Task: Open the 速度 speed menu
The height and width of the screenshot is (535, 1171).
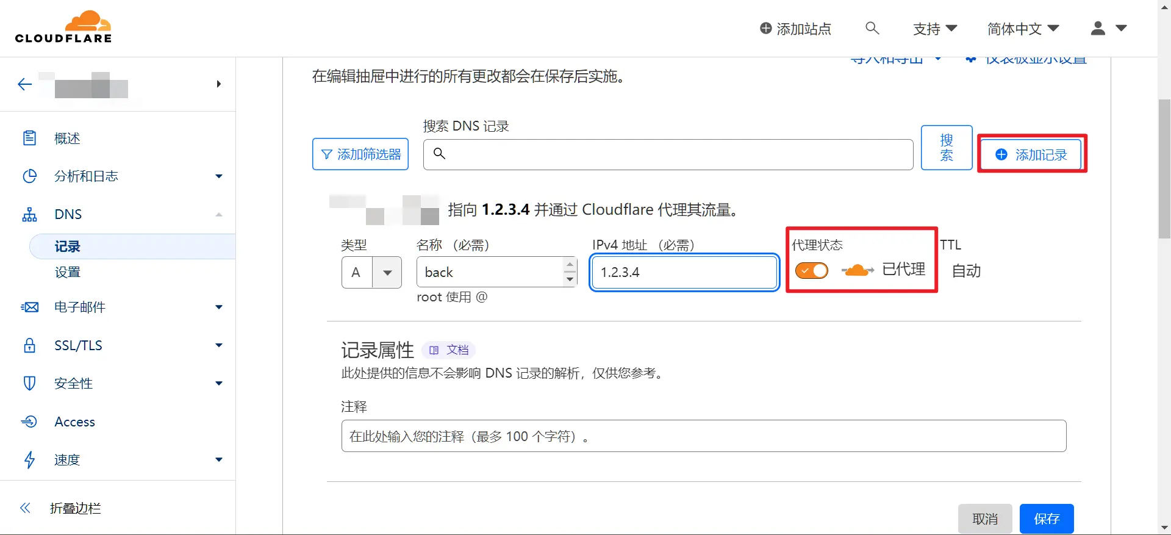Action: (x=67, y=459)
